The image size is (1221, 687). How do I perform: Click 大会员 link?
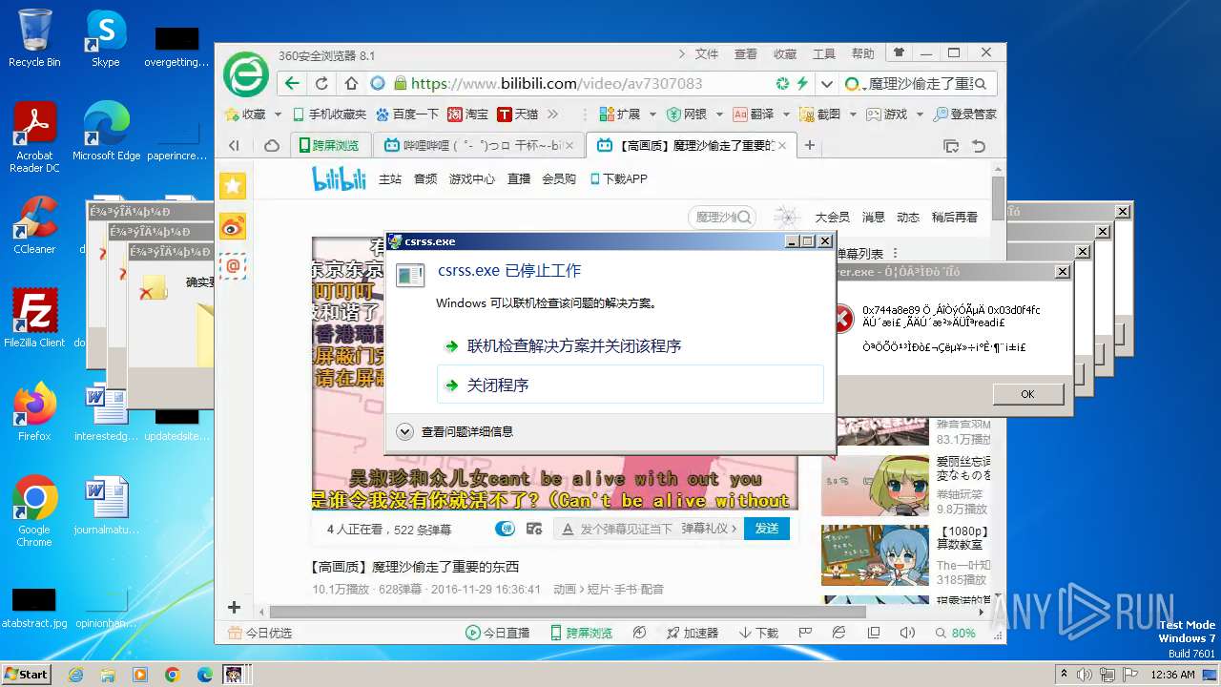(832, 217)
